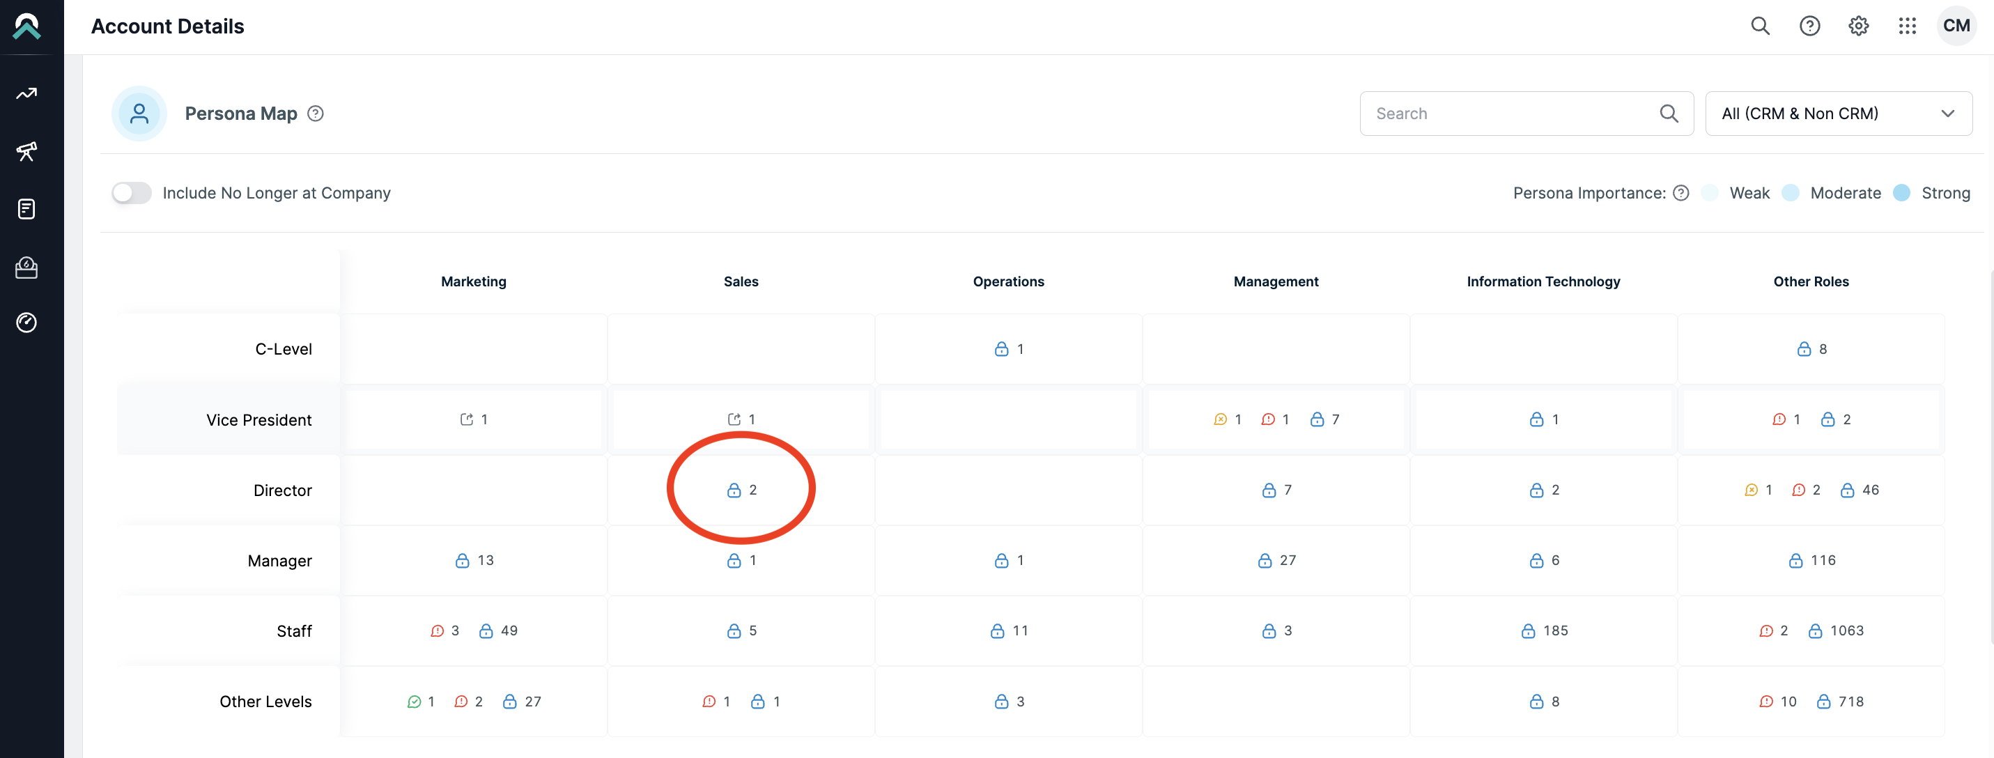Open the trending analytics sidebar icon
1994x758 pixels.
(x=27, y=93)
